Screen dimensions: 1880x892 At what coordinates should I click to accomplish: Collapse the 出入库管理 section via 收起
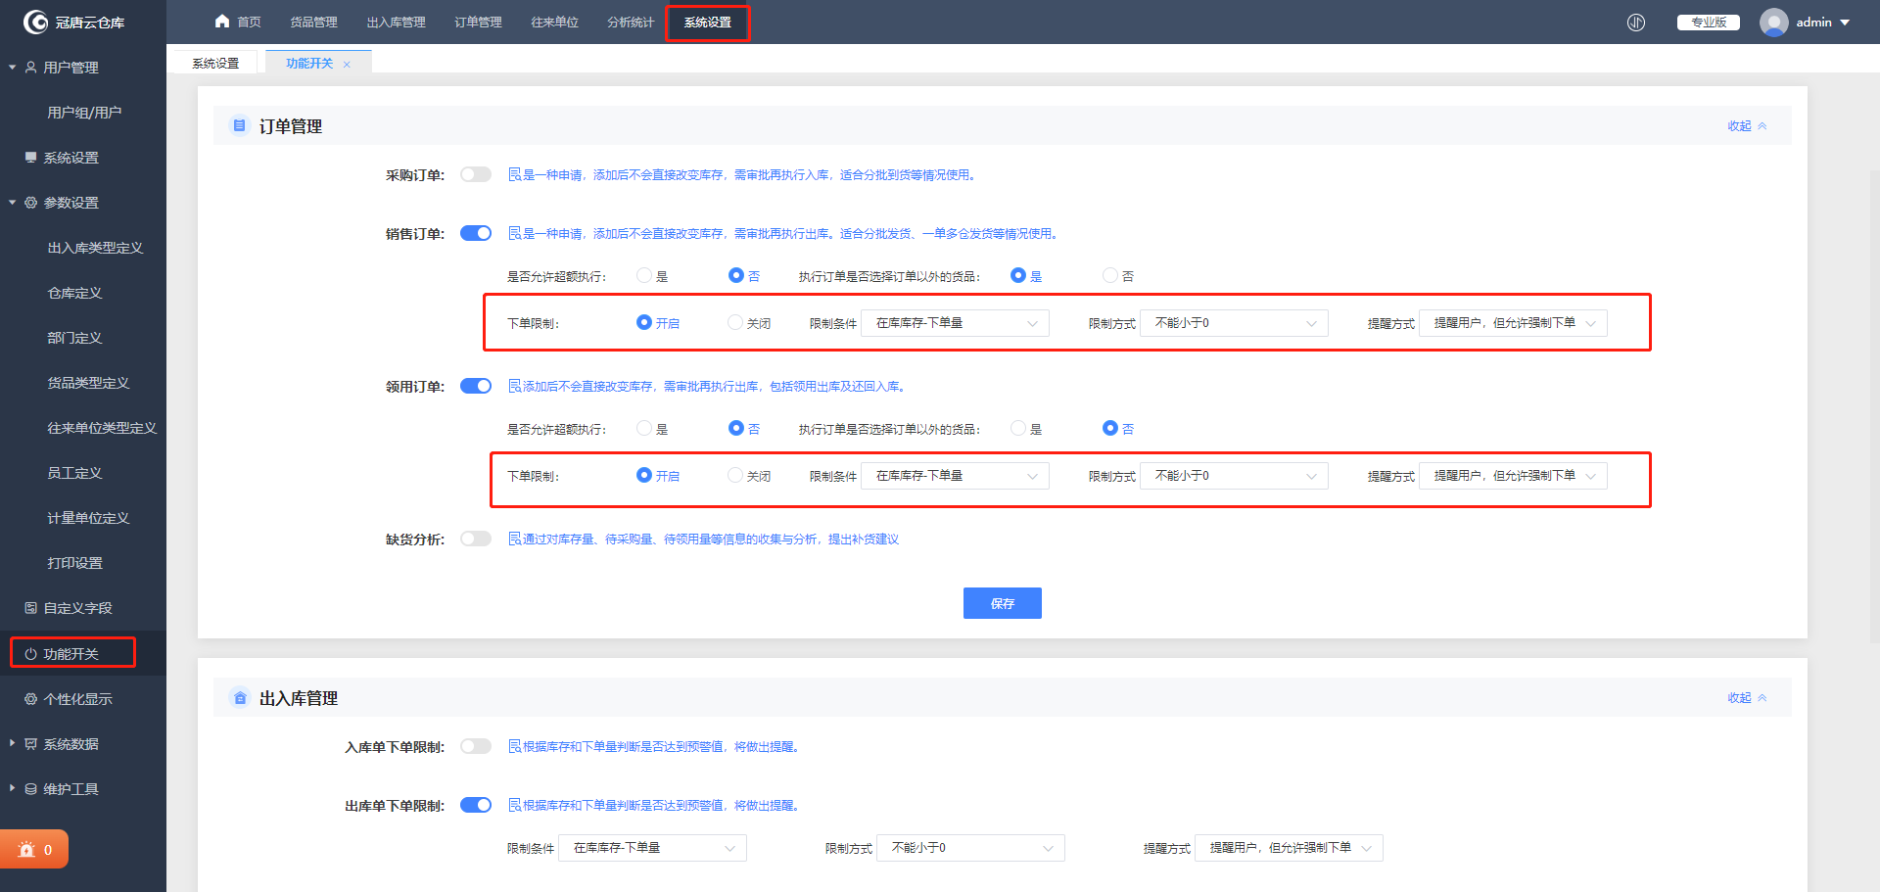click(x=1747, y=698)
